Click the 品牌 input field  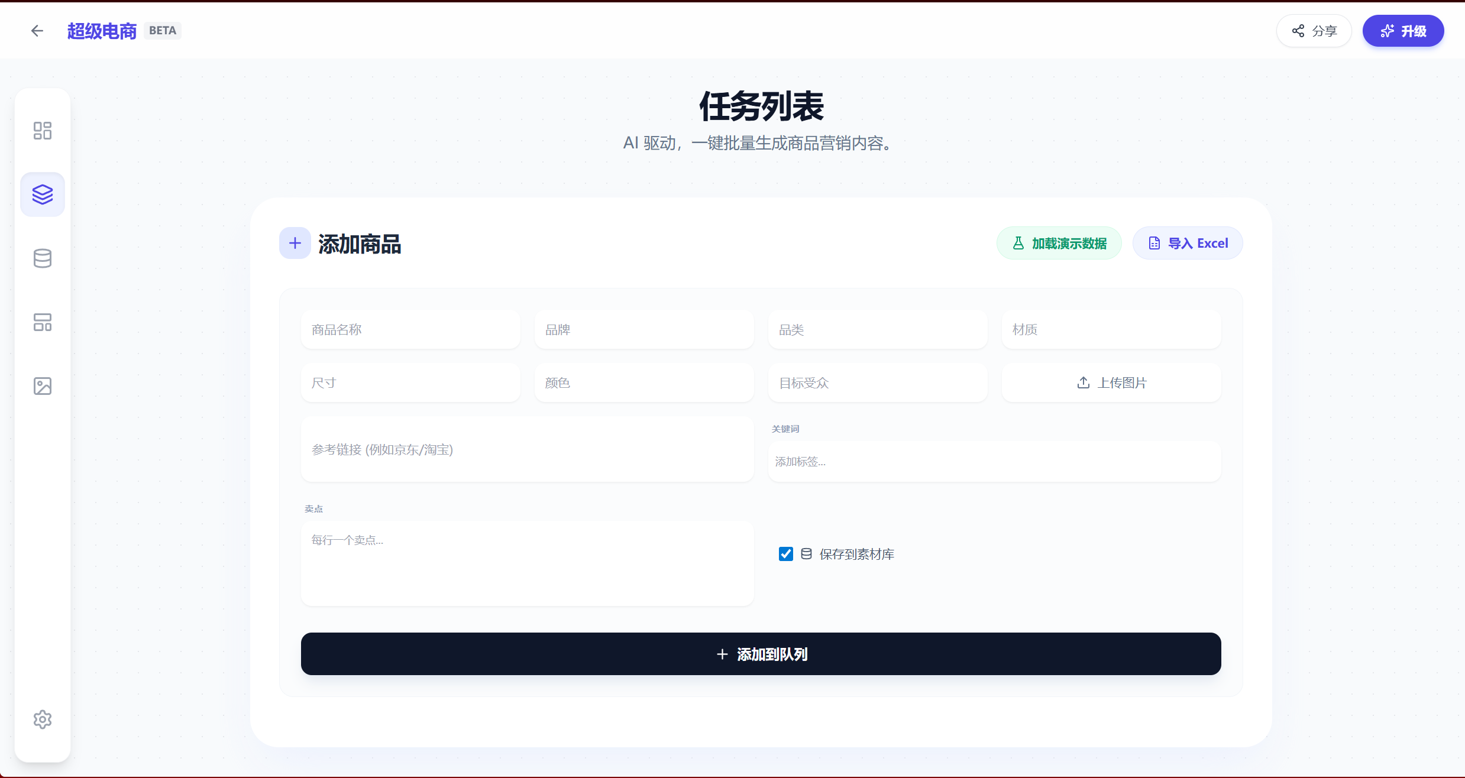pyautogui.click(x=643, y=329)
